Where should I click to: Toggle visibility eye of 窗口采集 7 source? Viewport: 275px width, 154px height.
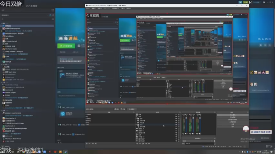[x=176, y=139]
